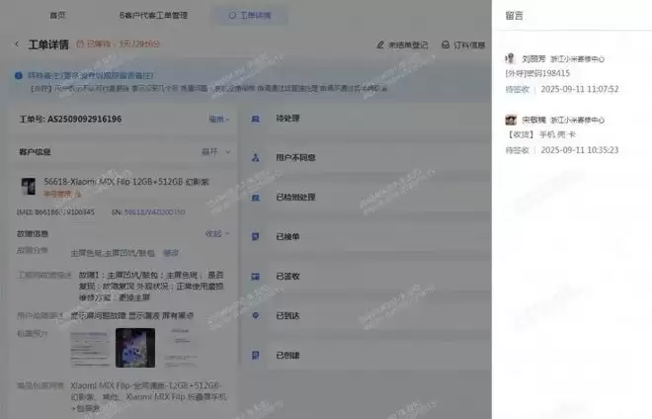Viewport: 652px width, 419px height.
Task: Click 宋敬锦's avatar in the comments
Action: 511,120
